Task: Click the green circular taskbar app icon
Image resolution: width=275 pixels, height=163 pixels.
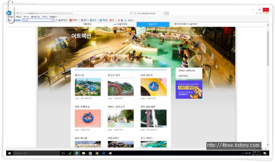Action: 70,154
